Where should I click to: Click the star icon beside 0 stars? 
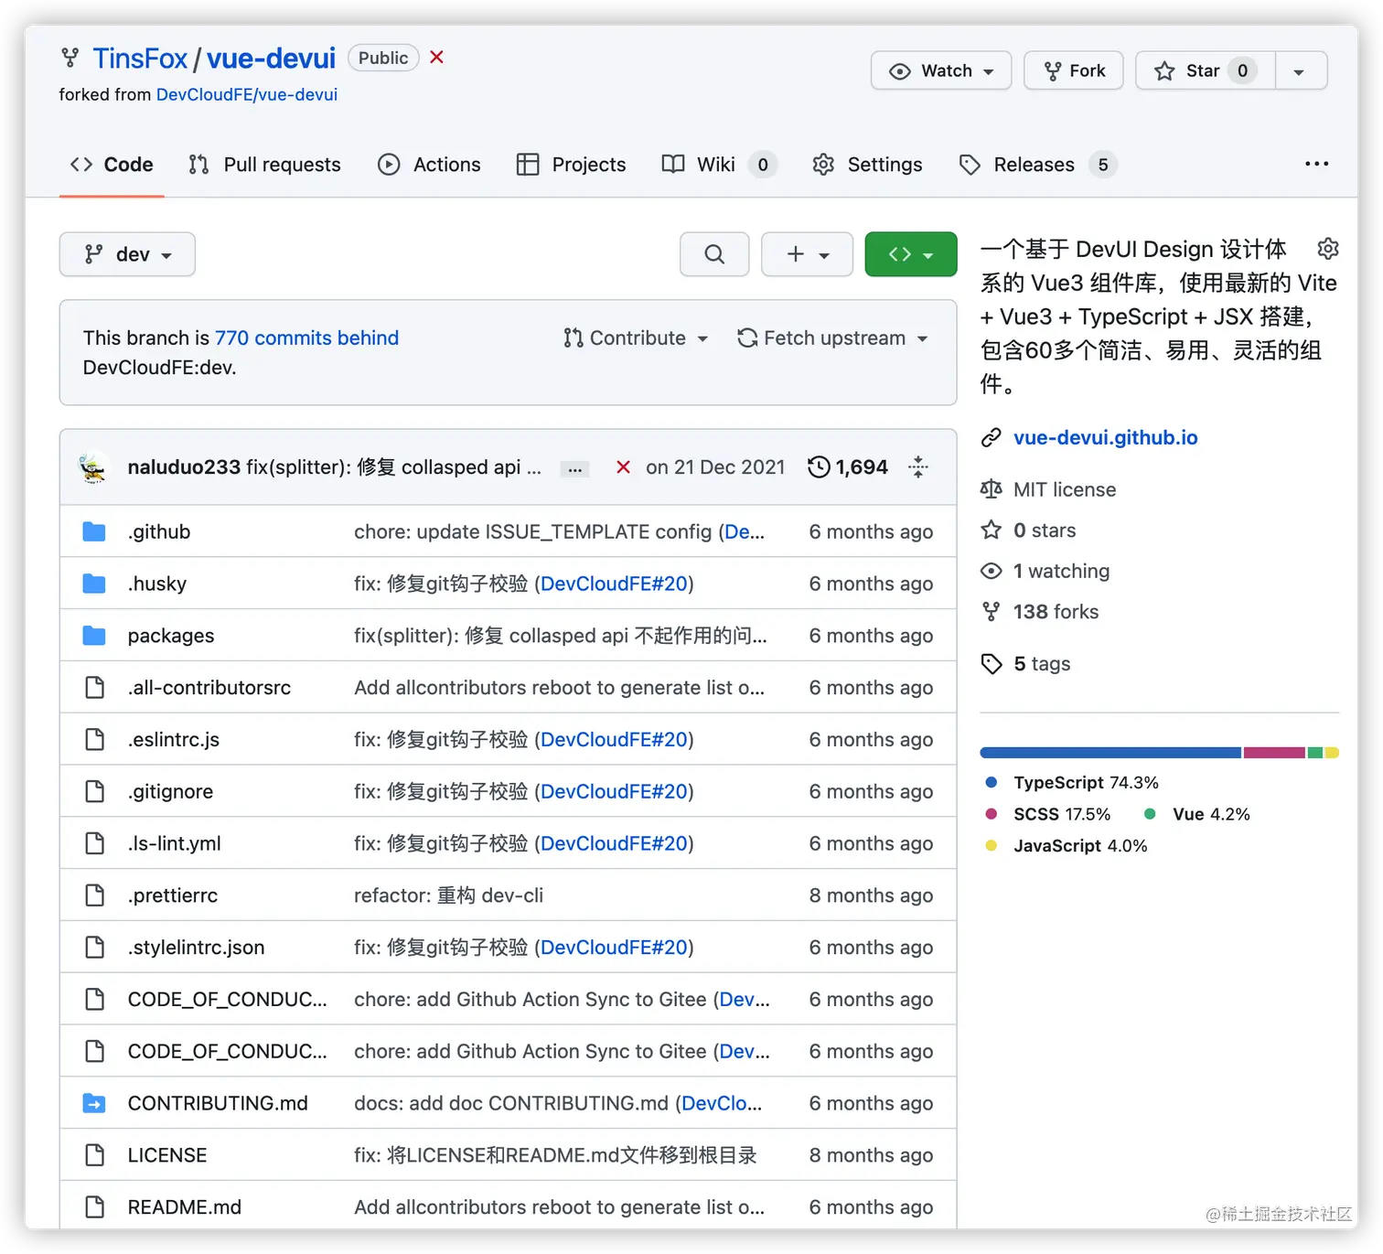click(991, 531)
